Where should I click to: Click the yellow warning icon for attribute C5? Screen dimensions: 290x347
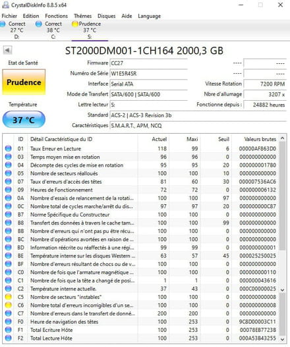(x=8, y=297)
